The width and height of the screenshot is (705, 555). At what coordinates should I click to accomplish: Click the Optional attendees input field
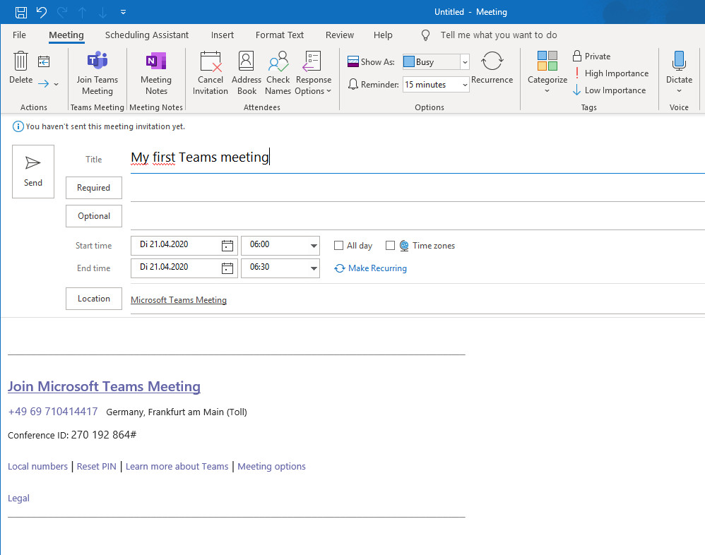coord(417,217)
